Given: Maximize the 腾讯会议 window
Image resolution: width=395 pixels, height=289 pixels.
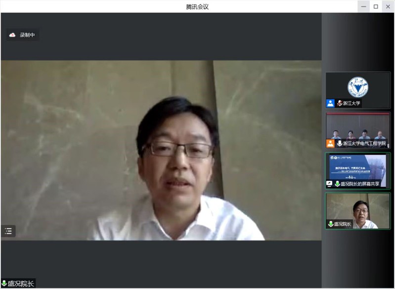Looking at the screenshot, I should coord(376,6).
